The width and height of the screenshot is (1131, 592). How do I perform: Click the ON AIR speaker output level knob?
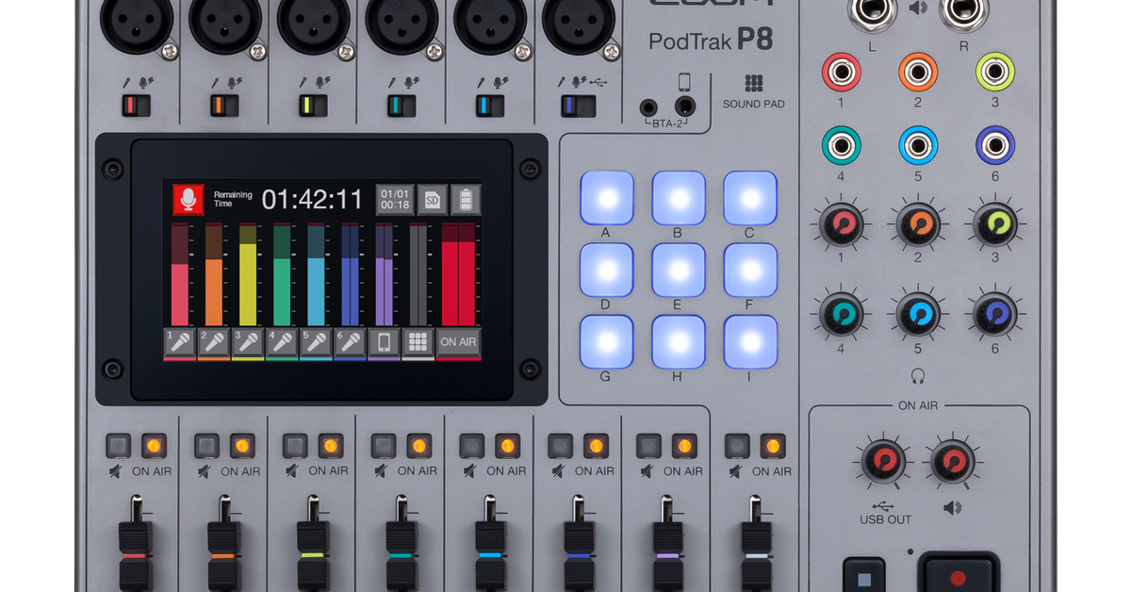[x=952, y=463]
